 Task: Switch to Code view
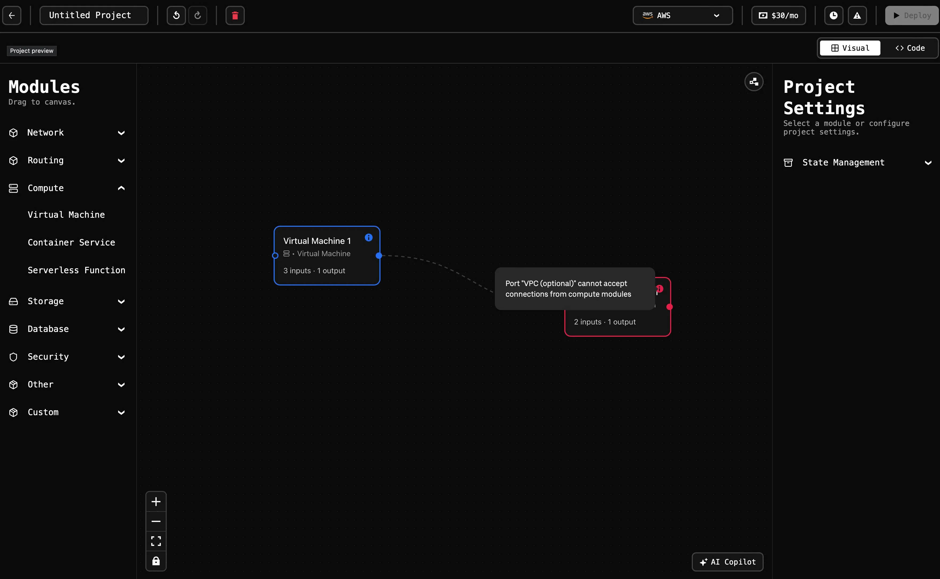tap(910, 48)
